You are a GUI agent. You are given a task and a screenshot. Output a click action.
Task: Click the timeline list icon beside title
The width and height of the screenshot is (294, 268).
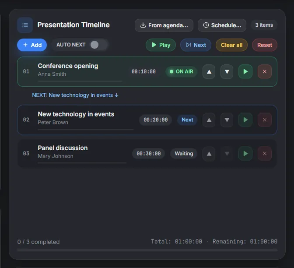coord(25,25)
